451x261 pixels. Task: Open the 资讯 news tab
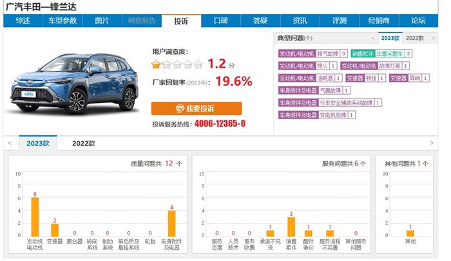point(300,21)
